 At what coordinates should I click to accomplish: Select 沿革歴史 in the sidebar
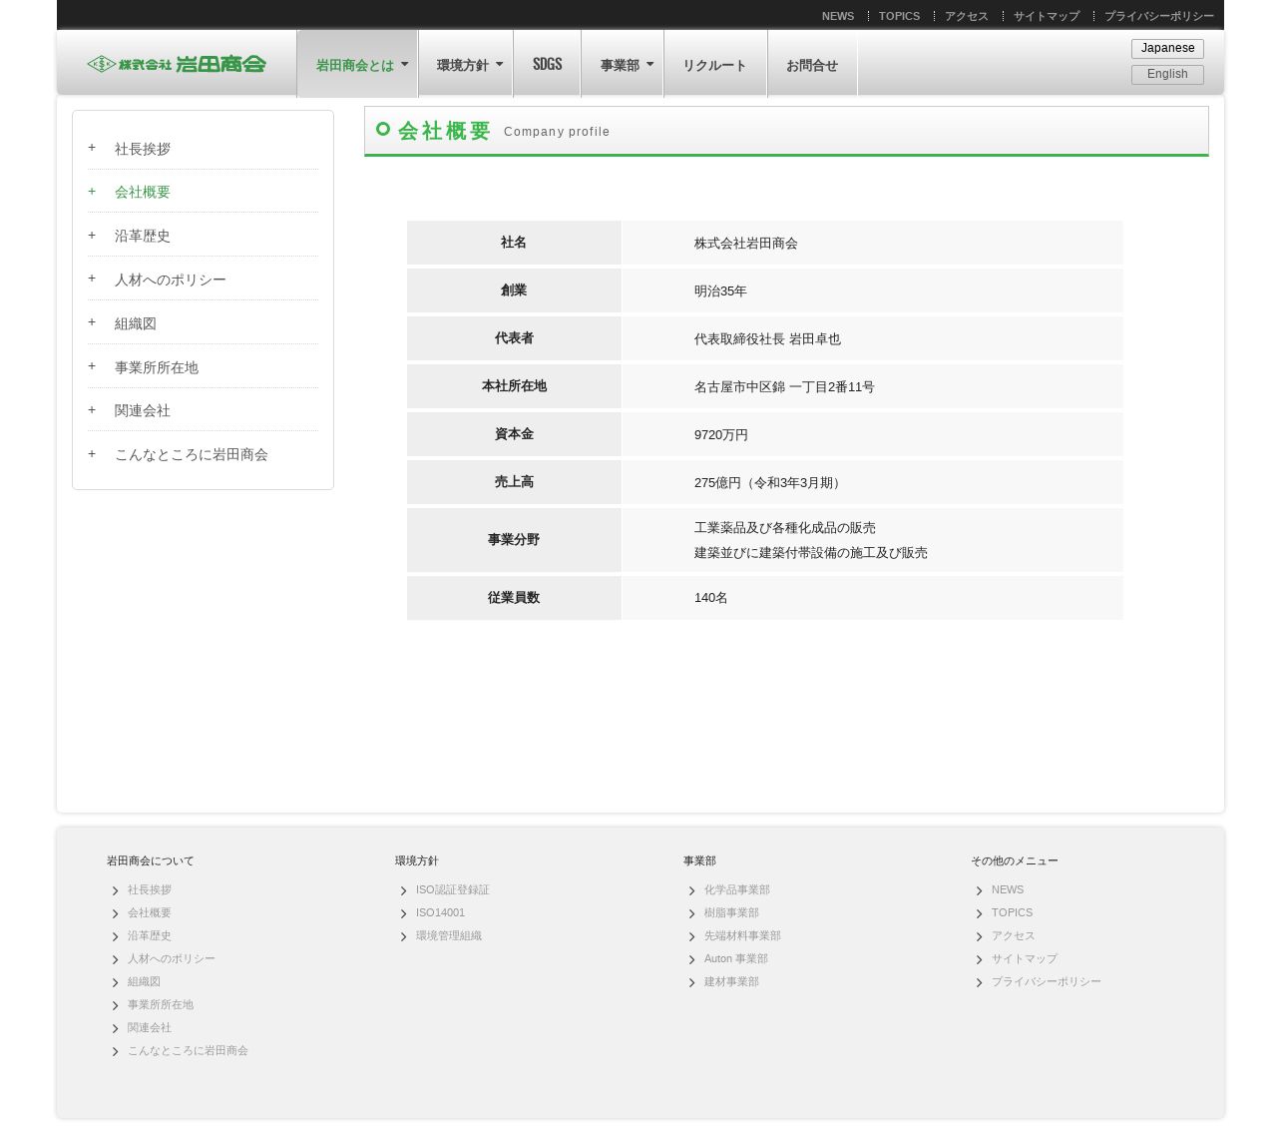point(143,236)
